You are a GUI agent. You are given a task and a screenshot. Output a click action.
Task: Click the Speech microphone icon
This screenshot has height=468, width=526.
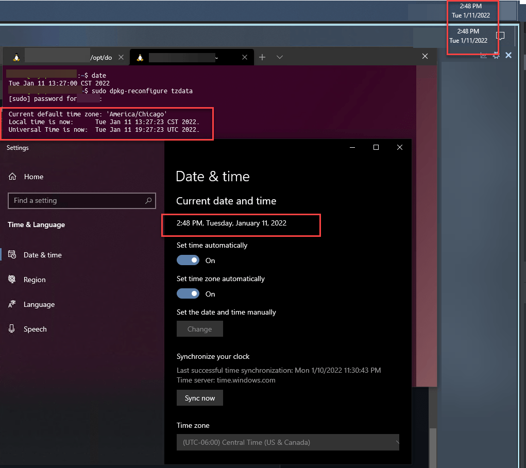click(12, 328)
